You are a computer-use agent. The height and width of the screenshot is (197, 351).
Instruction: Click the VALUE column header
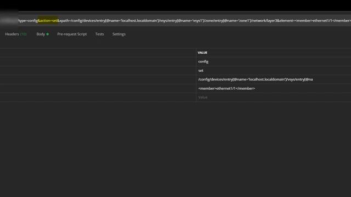pos(202,53)
